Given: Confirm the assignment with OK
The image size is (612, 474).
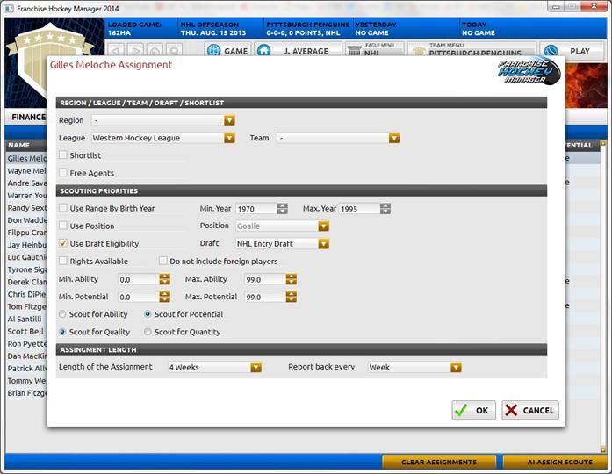Looking at the screenshot, I should pyautogui.click(x=474, y=410).
